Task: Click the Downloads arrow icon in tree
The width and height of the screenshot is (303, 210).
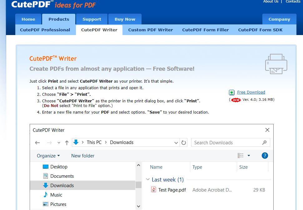Action: (46, 185)
